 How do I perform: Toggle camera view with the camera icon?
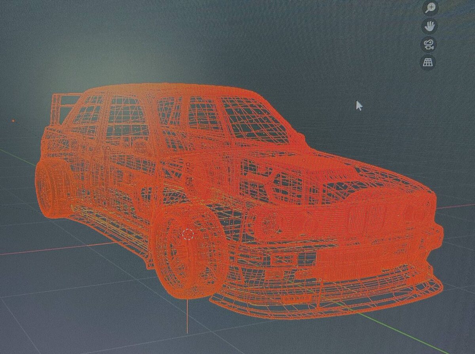(429, 44)
